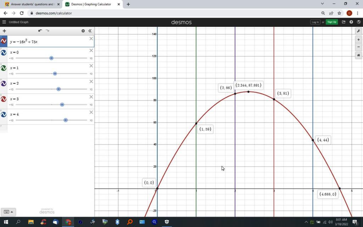Open the expression list settings gear
The height and width of the screenshot is (227, 363).
click(83, 31)
